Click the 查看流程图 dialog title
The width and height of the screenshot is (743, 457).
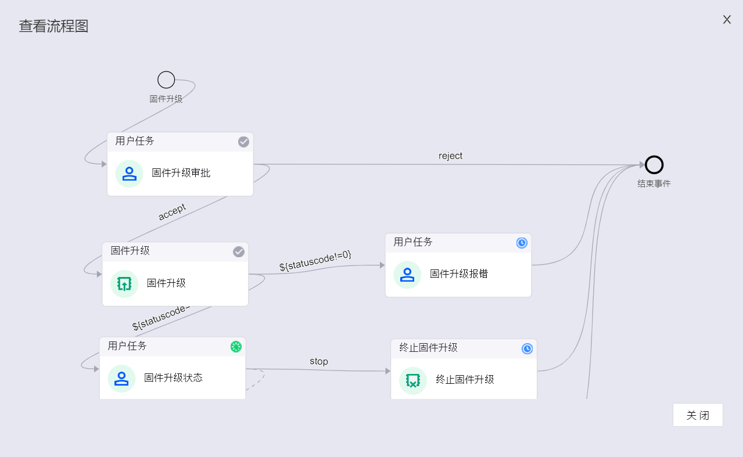tap(53, 27)
